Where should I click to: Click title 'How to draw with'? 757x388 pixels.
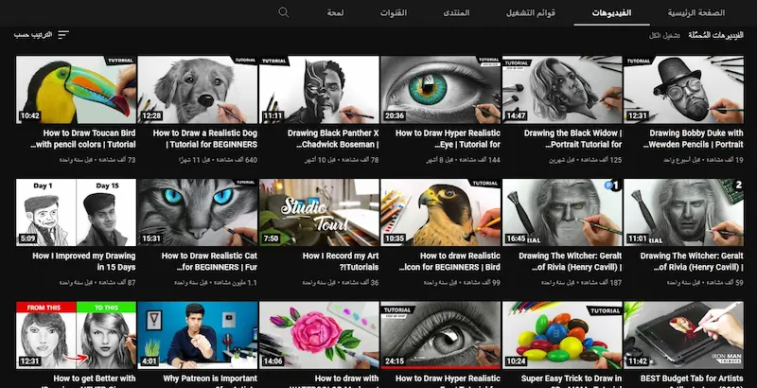point(347,379)
